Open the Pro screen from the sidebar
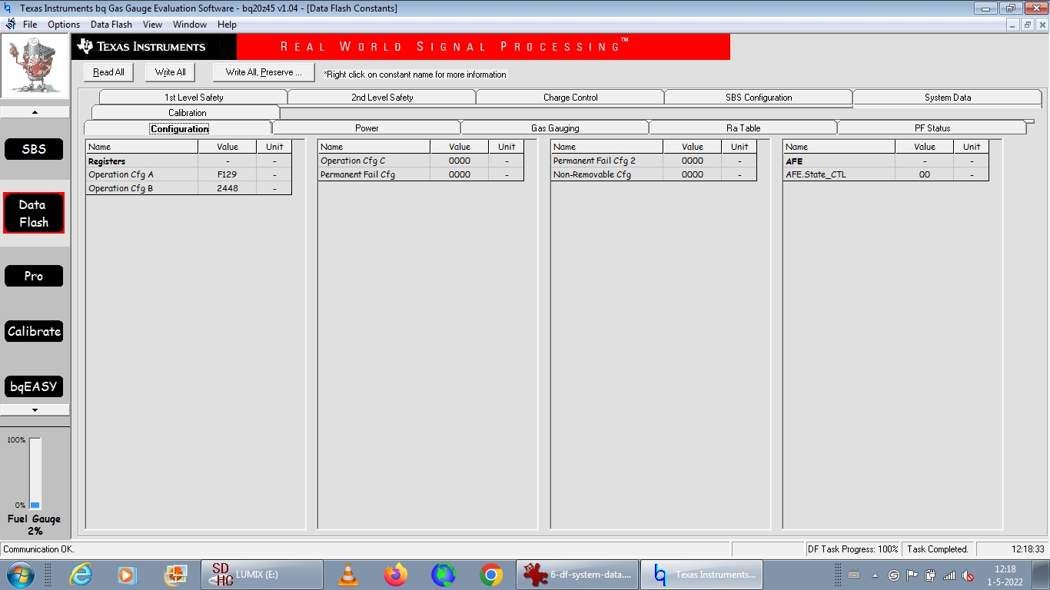 34,276
